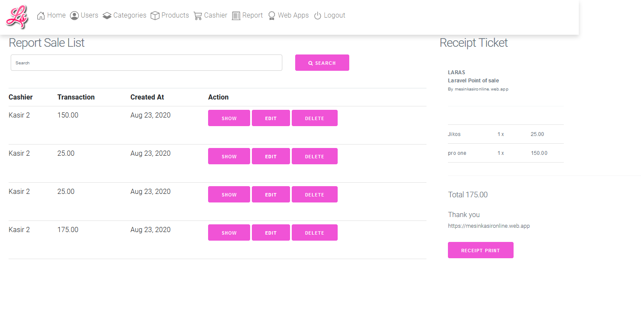The height and width of the screenshot is (320, 641).
Task: Click the Web Apps badge icon
Action: [272, 16]
